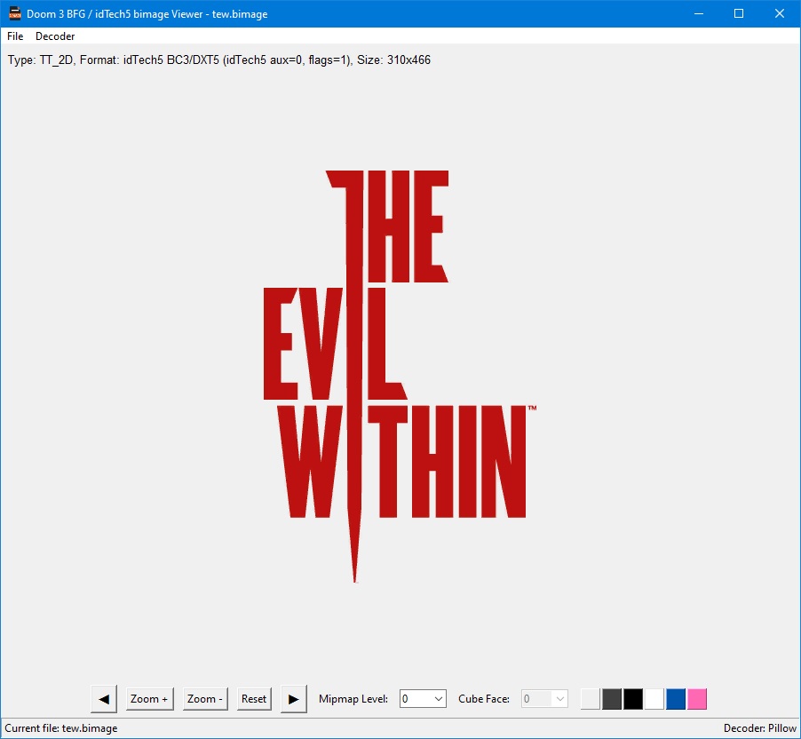This screenshot has width=801, height=739.
Task: Go to previous image with left arrow
Action: coord(104,699)
